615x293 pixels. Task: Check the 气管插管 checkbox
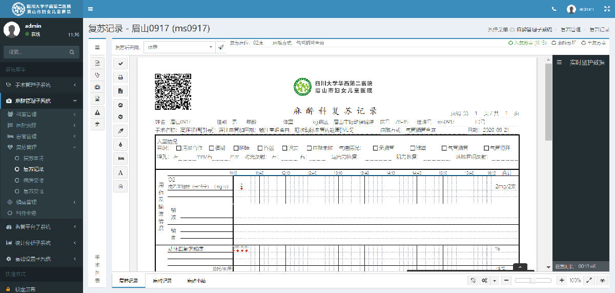click(444, 148)
